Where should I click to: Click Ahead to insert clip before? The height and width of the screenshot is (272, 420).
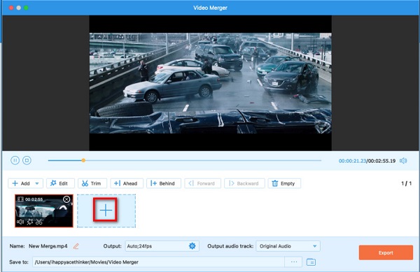(x=127, y=183)
